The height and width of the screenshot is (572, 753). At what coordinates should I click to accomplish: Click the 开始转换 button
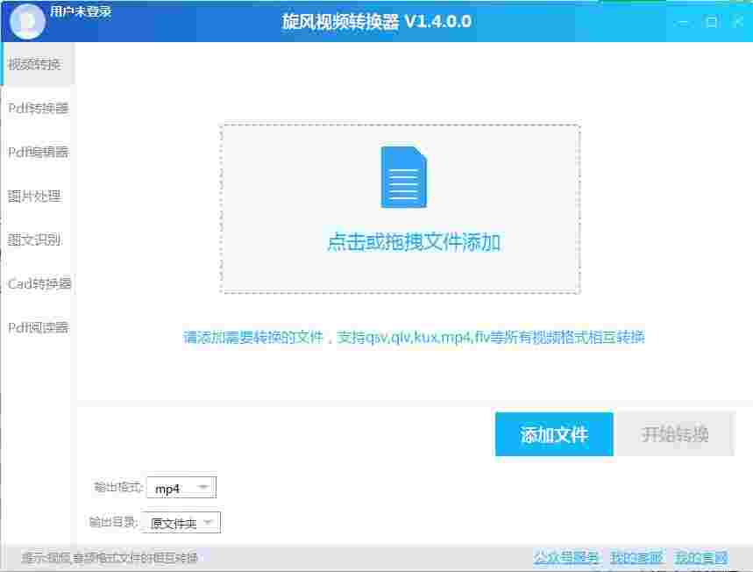tap(677, 433)
